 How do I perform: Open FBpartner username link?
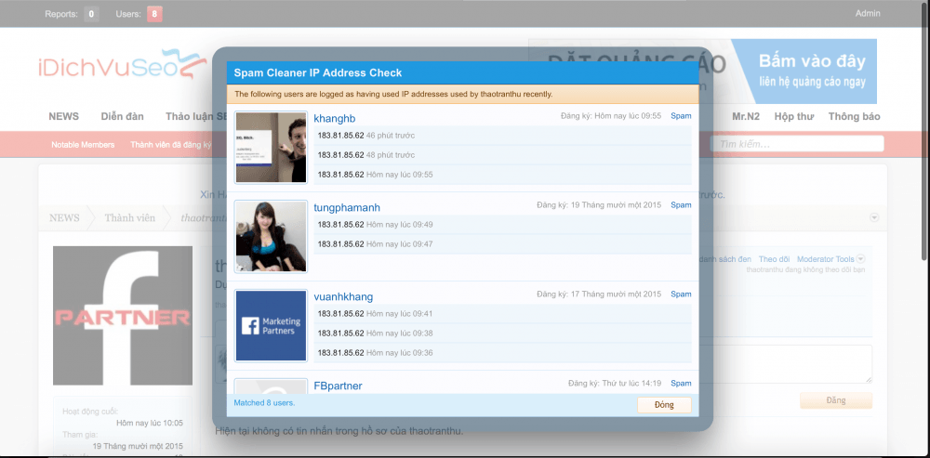tap(339, 386)
